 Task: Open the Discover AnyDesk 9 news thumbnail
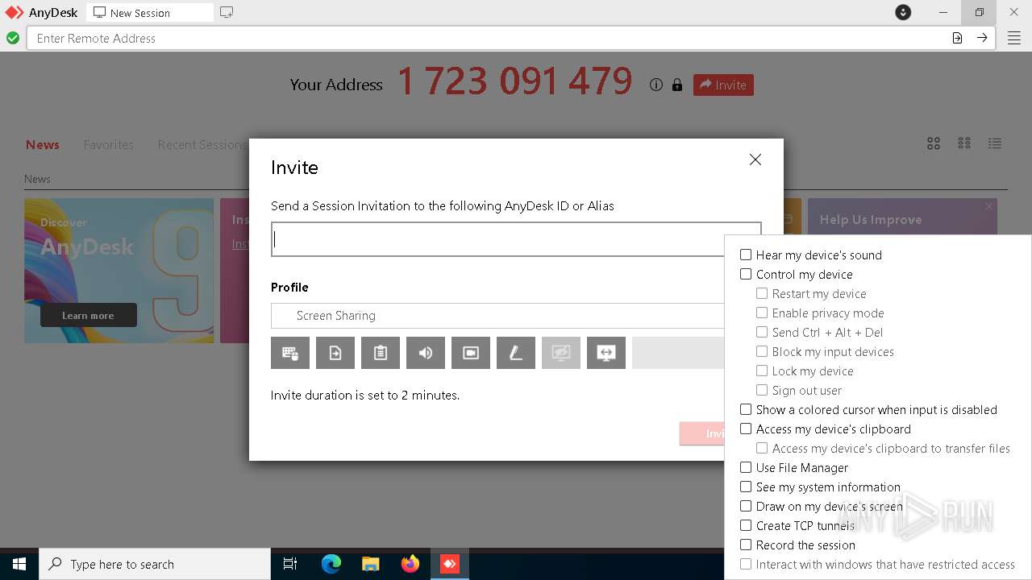119,271
